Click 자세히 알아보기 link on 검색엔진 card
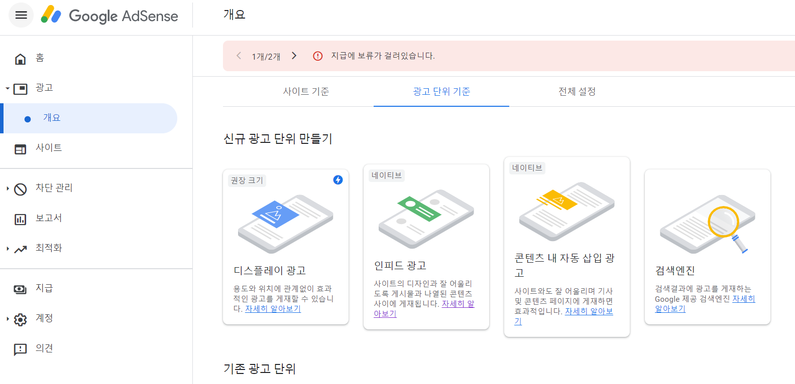 point(743,299)
